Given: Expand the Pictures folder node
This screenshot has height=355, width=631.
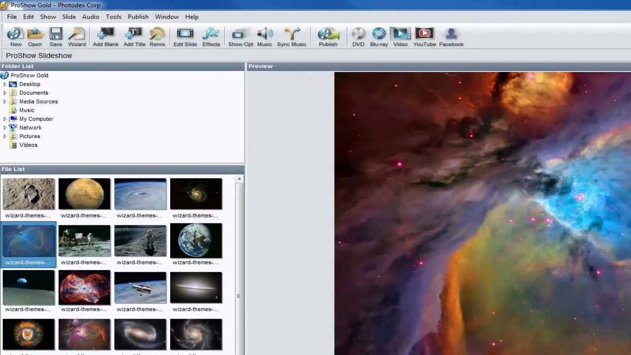Looking at the screenshot, I should tap(5, 136).
